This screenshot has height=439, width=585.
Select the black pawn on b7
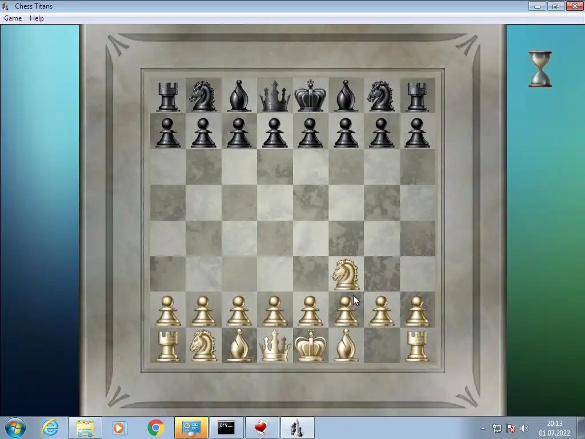[203, 133]
